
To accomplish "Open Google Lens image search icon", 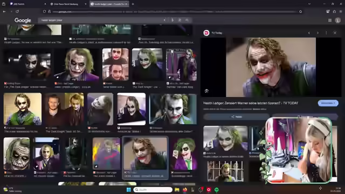I will pyautogui.click(x=180, y=20).
